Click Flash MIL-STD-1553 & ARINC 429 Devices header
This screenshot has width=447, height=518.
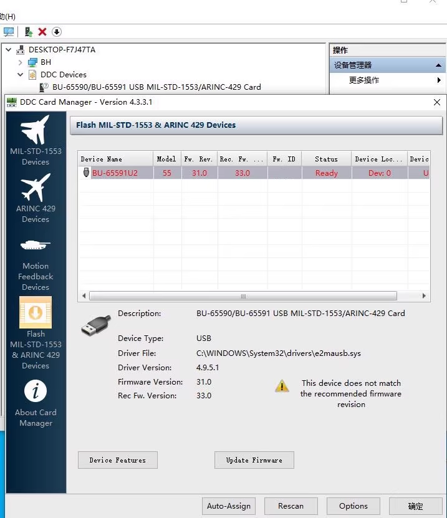[256, 125]
